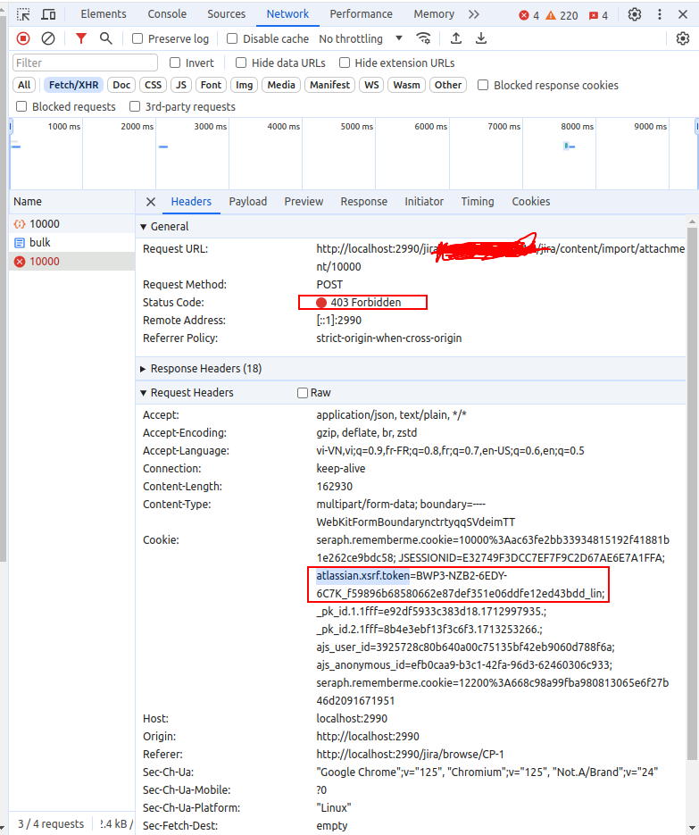Select the All filter type
The image size is (699, 835).
click(x=24, y=85)
